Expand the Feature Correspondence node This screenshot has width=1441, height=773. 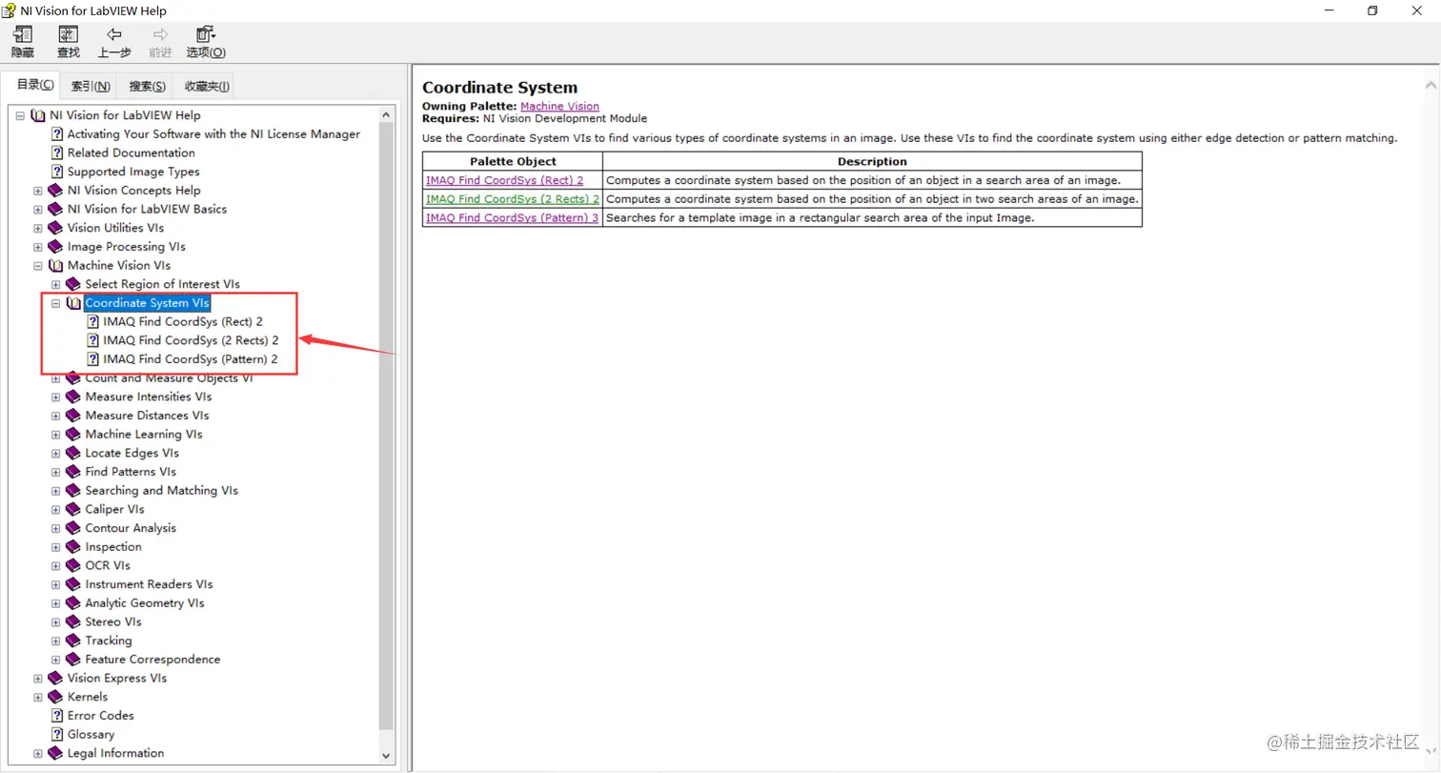tap(56, 660)
